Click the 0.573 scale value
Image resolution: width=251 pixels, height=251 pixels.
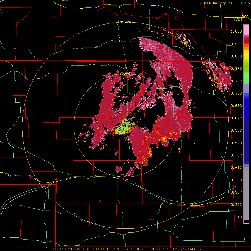(x=236, y=130)
